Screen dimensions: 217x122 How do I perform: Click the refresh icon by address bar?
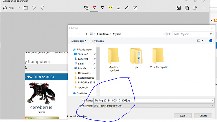(168, 34)
